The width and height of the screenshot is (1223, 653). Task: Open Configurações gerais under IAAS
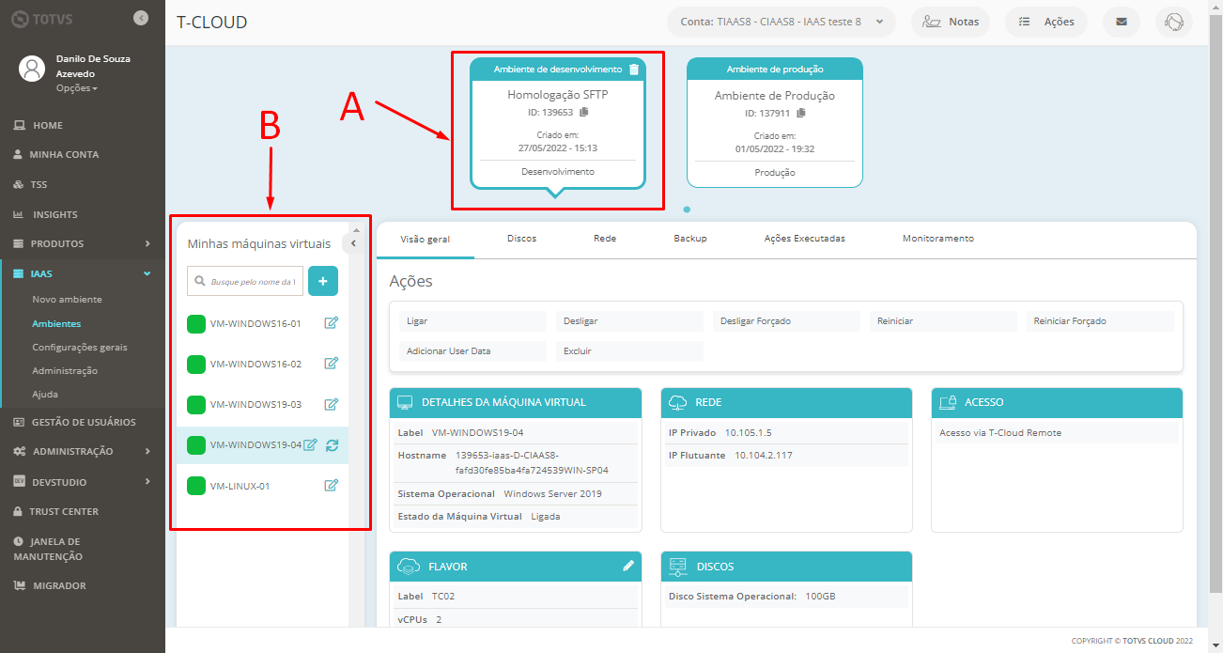[x=80, y=347]
